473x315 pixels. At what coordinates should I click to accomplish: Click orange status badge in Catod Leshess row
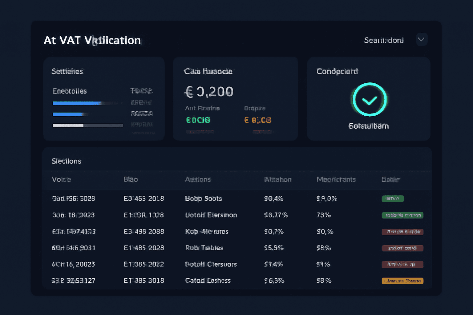tap(402, 281)
